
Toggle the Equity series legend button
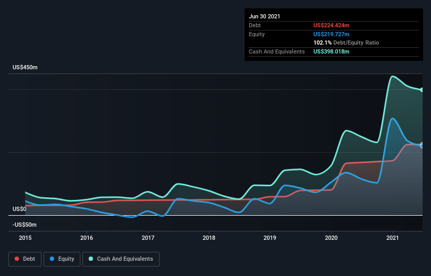pos(62,259)
